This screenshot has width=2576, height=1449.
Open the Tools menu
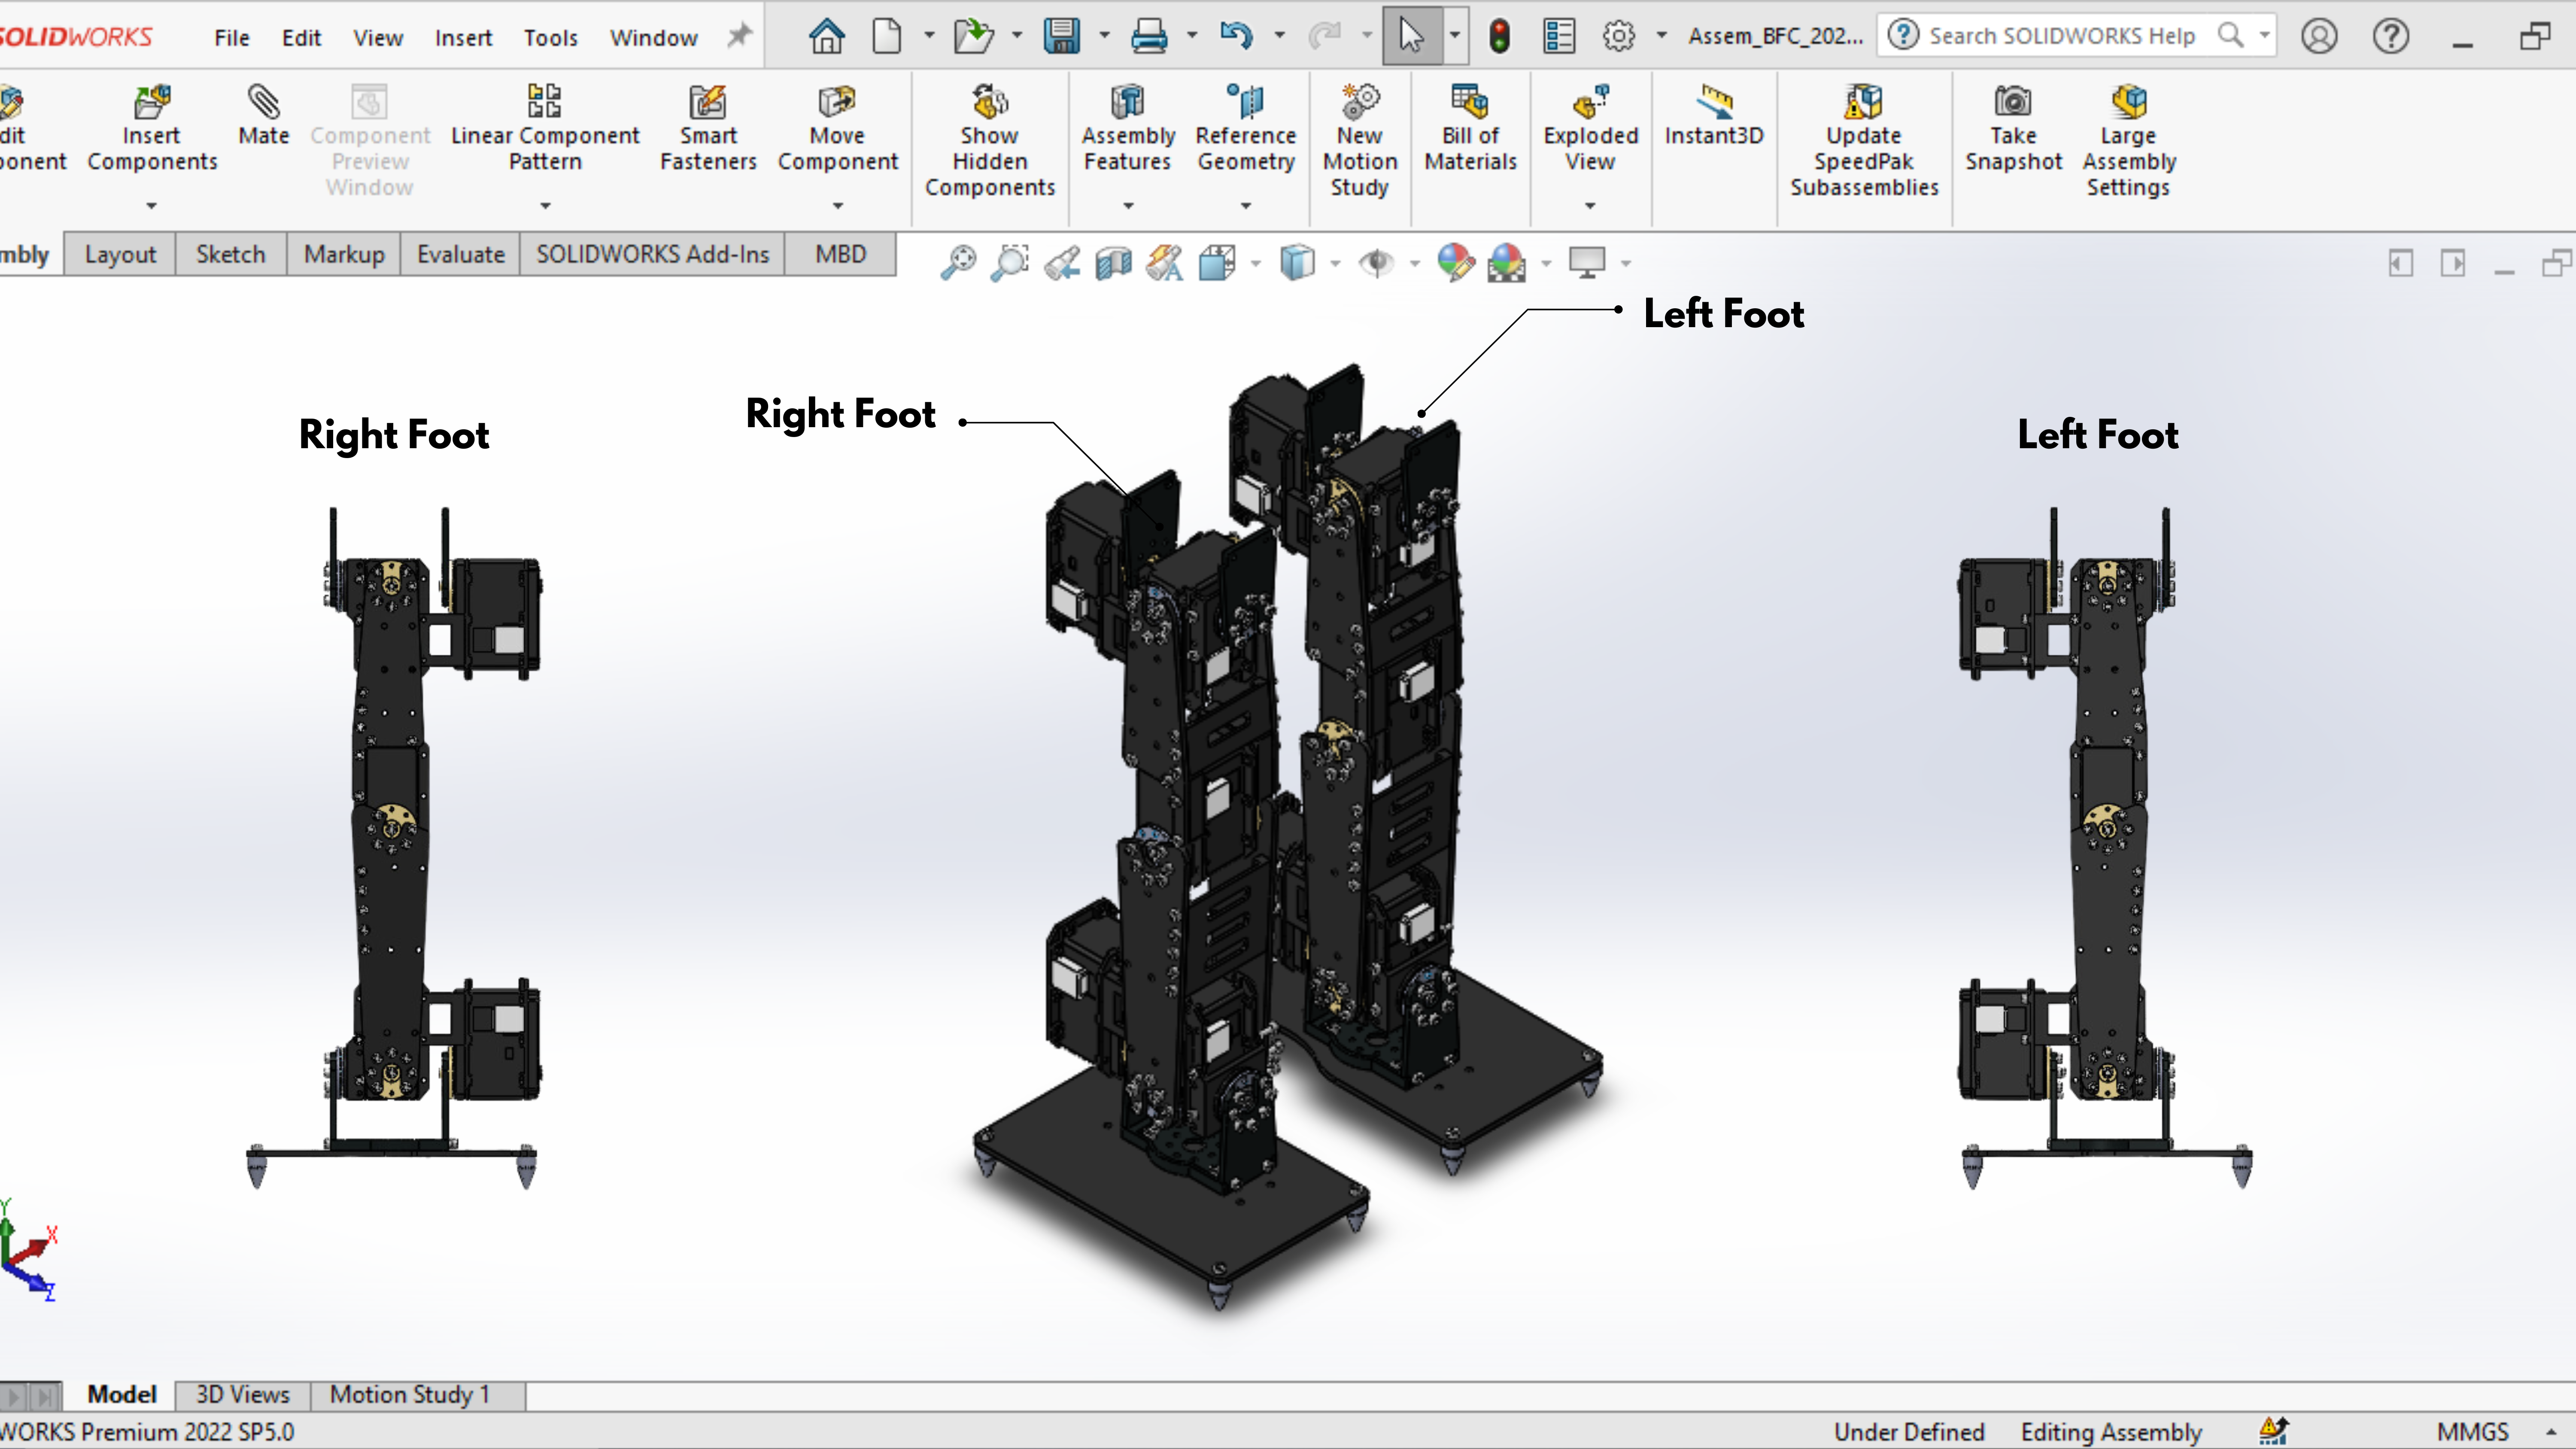coord(551,38)
